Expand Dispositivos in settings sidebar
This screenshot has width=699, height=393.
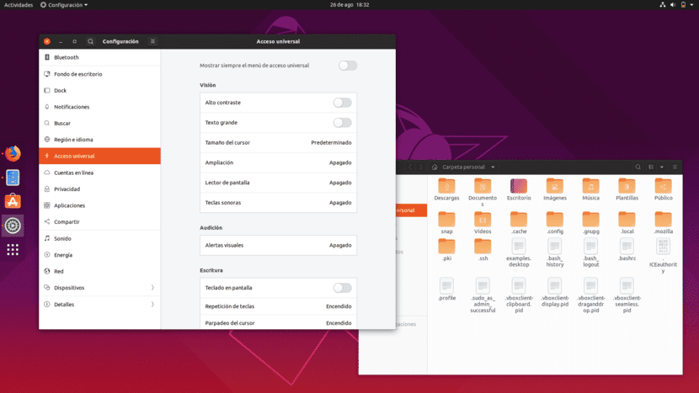click(x=99, y=288)
